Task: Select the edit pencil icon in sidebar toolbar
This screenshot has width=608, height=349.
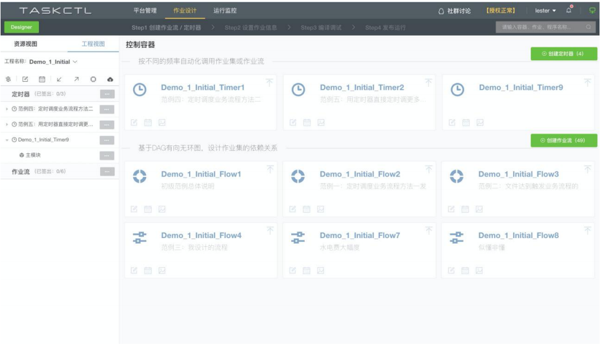Action: 25,79
